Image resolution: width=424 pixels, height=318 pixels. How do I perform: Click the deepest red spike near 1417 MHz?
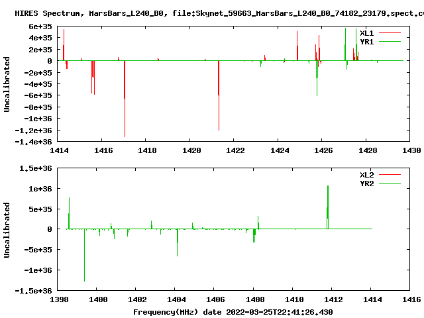pyautogui.click(x=125, y=99)
